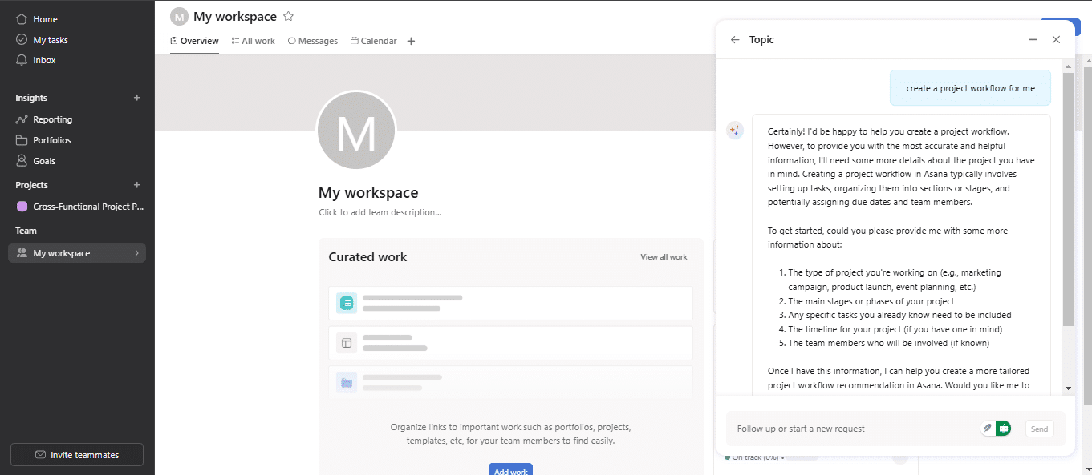Image resolution: width=1092 pixels, height=475 pixels.
Task: Switch to feather writing mode toggle
Action: [988, 429]
